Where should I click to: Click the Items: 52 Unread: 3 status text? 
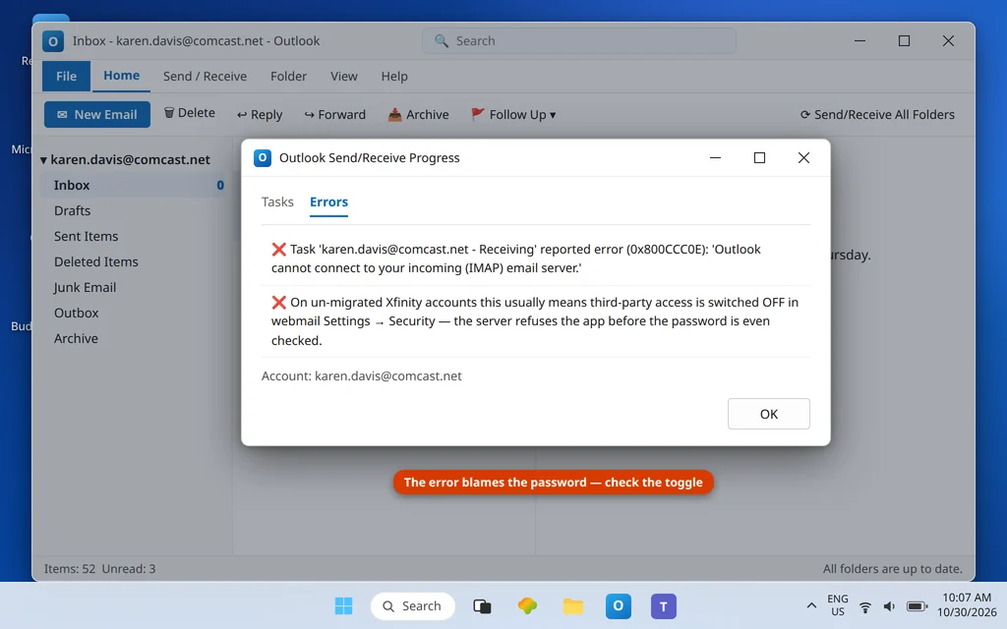[99, 569]
